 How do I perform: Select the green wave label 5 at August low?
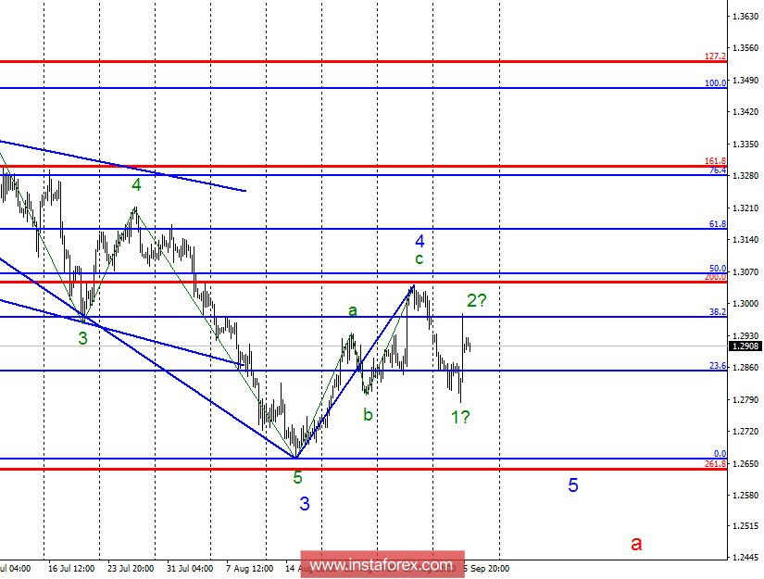(x=297, y=478)
